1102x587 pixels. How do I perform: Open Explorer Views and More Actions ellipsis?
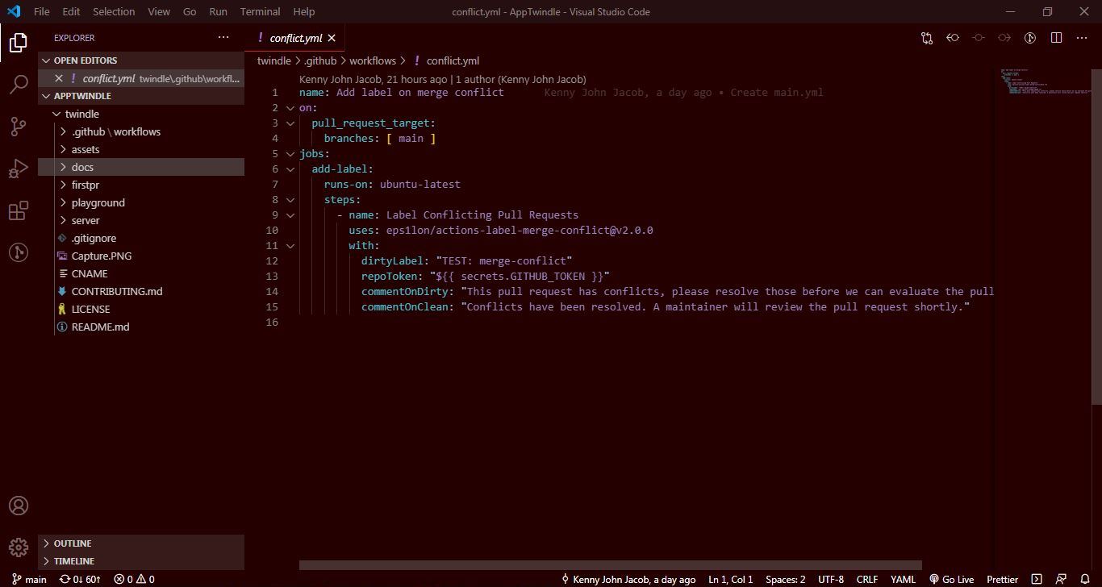(223, 38)
